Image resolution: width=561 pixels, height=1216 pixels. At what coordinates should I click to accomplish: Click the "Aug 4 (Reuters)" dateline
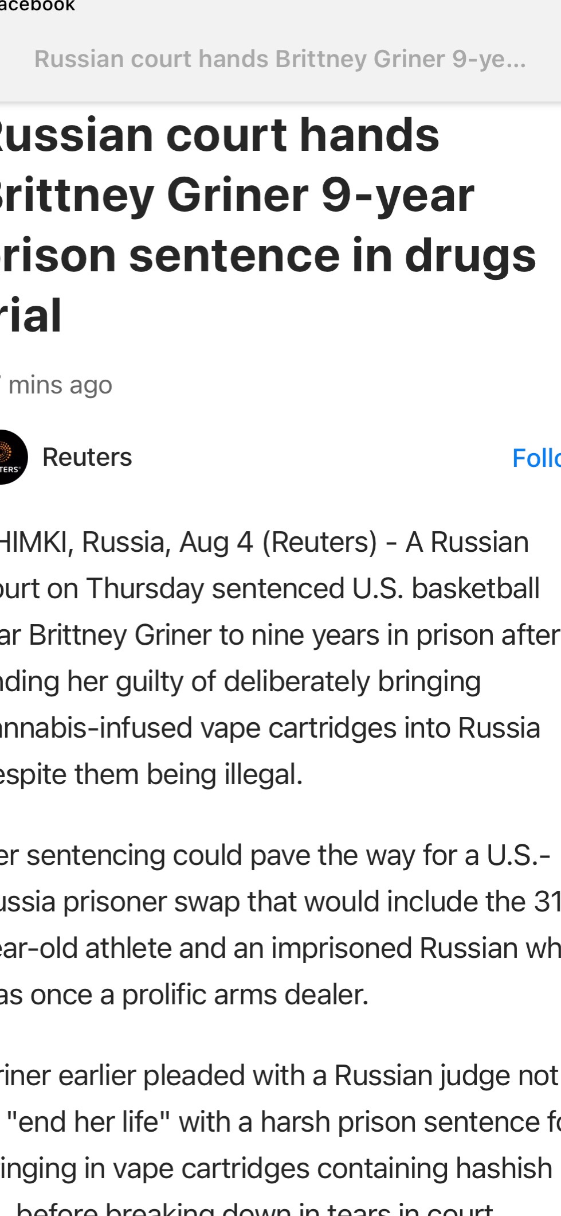[x=278, y=542]
